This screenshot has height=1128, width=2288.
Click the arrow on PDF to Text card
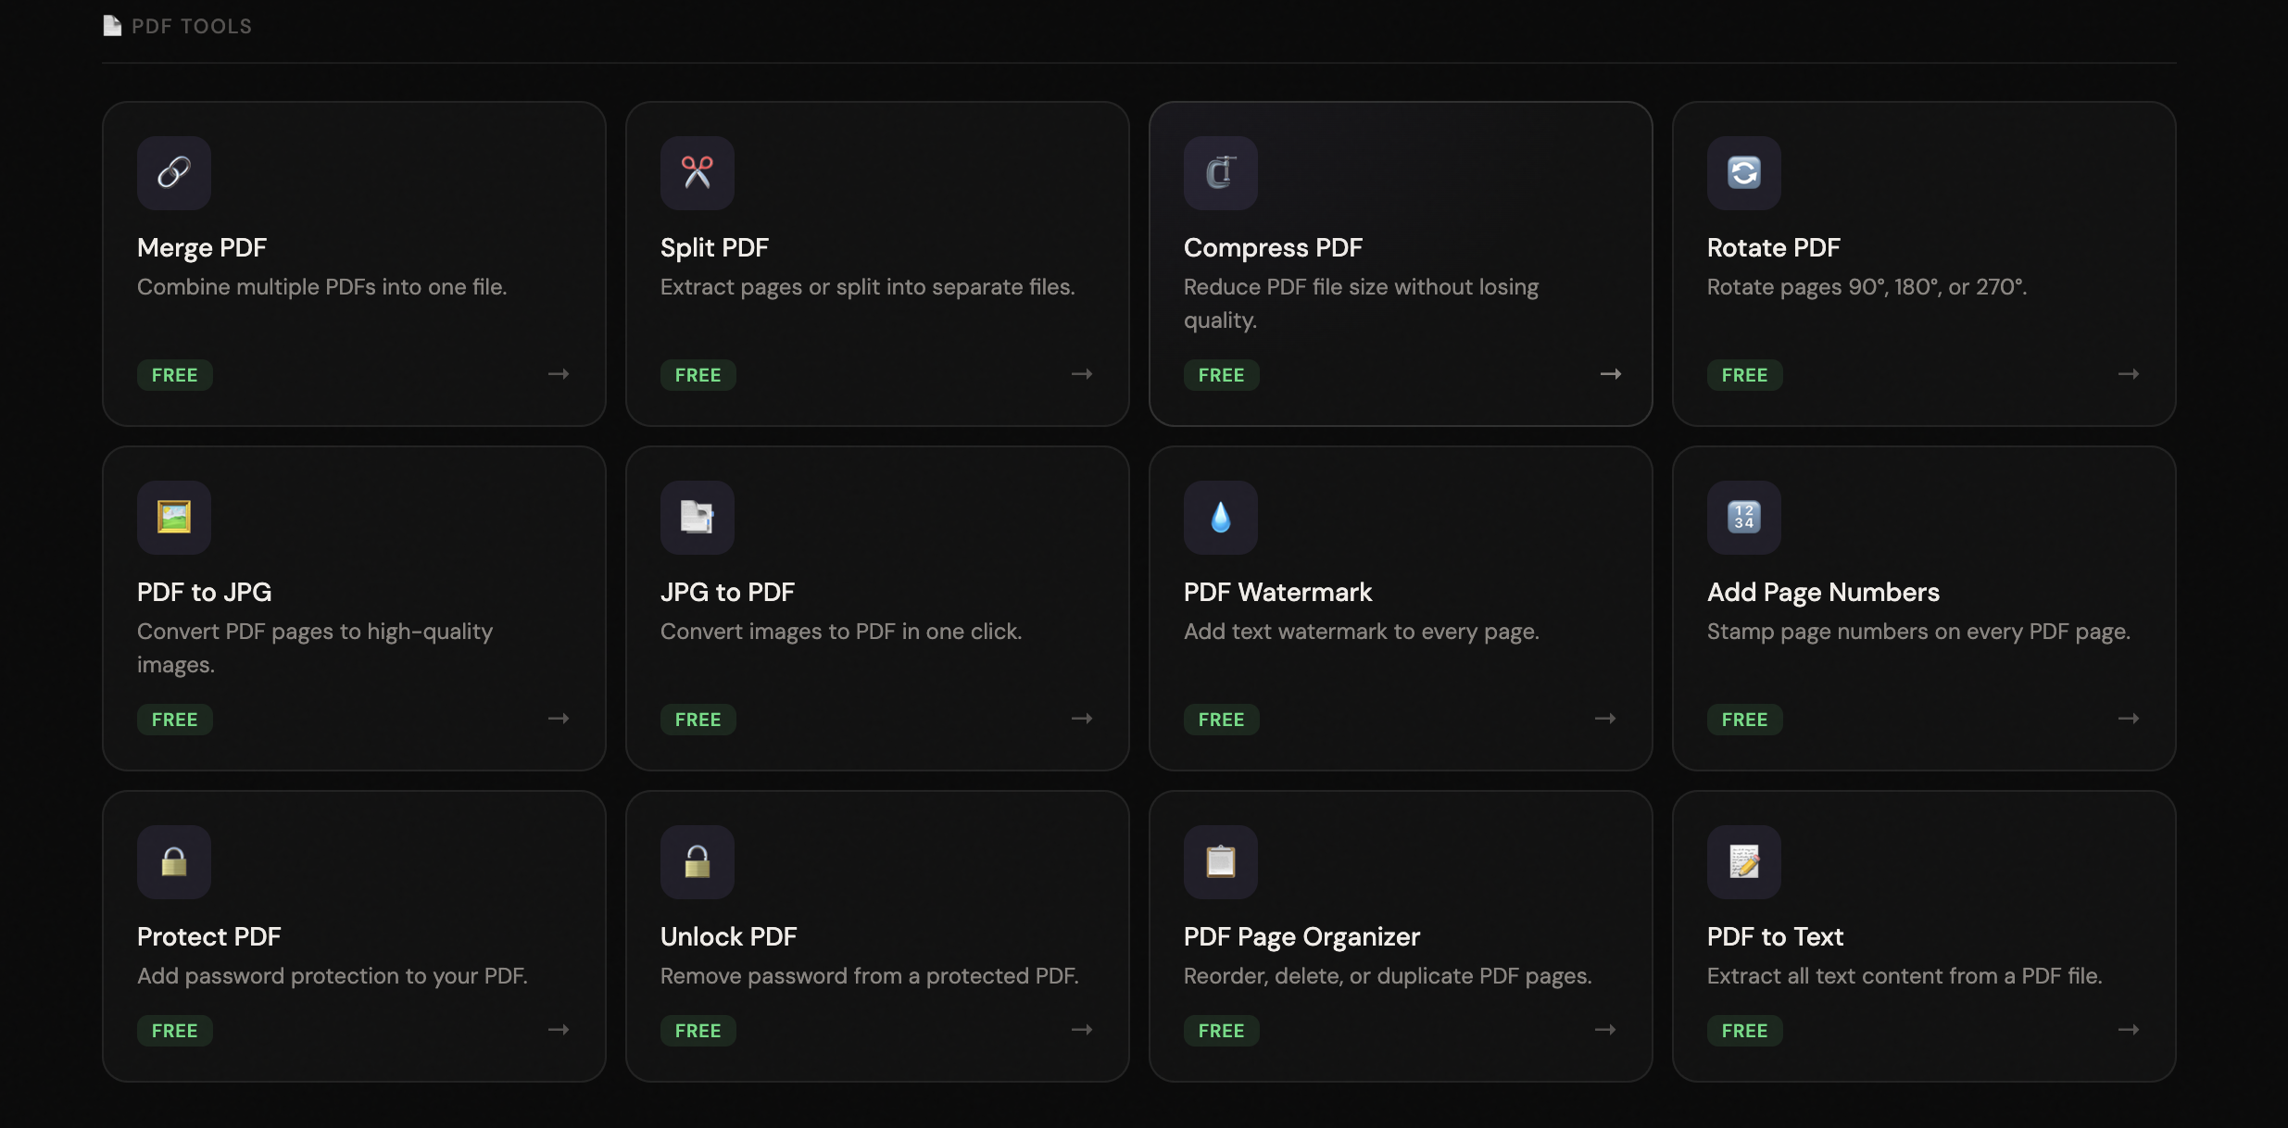[2129, 1030]
